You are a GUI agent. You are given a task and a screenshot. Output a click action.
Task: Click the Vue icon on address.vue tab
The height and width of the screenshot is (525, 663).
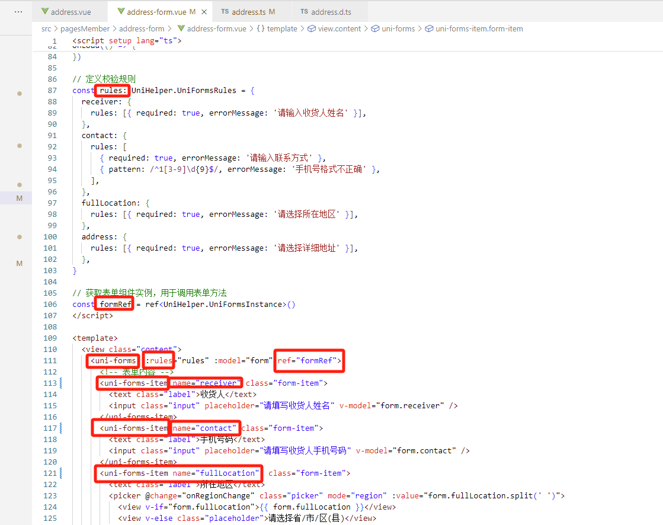pyautogui.click(x=45, y=11)
